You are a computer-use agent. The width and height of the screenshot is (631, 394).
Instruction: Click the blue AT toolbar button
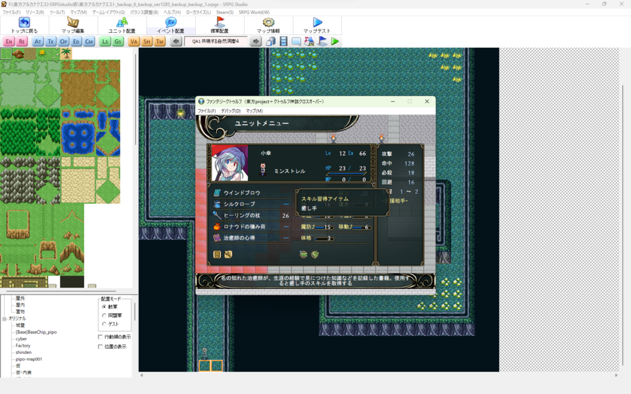pos(38,41)
